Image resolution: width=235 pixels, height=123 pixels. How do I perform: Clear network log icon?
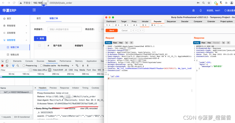[x=7, y=65]
